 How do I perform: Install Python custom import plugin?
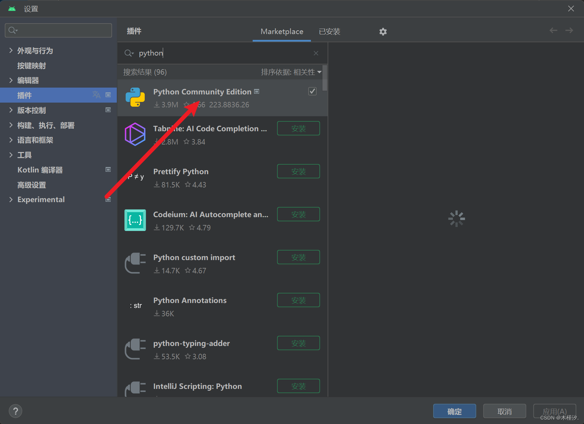coord(299,257)
